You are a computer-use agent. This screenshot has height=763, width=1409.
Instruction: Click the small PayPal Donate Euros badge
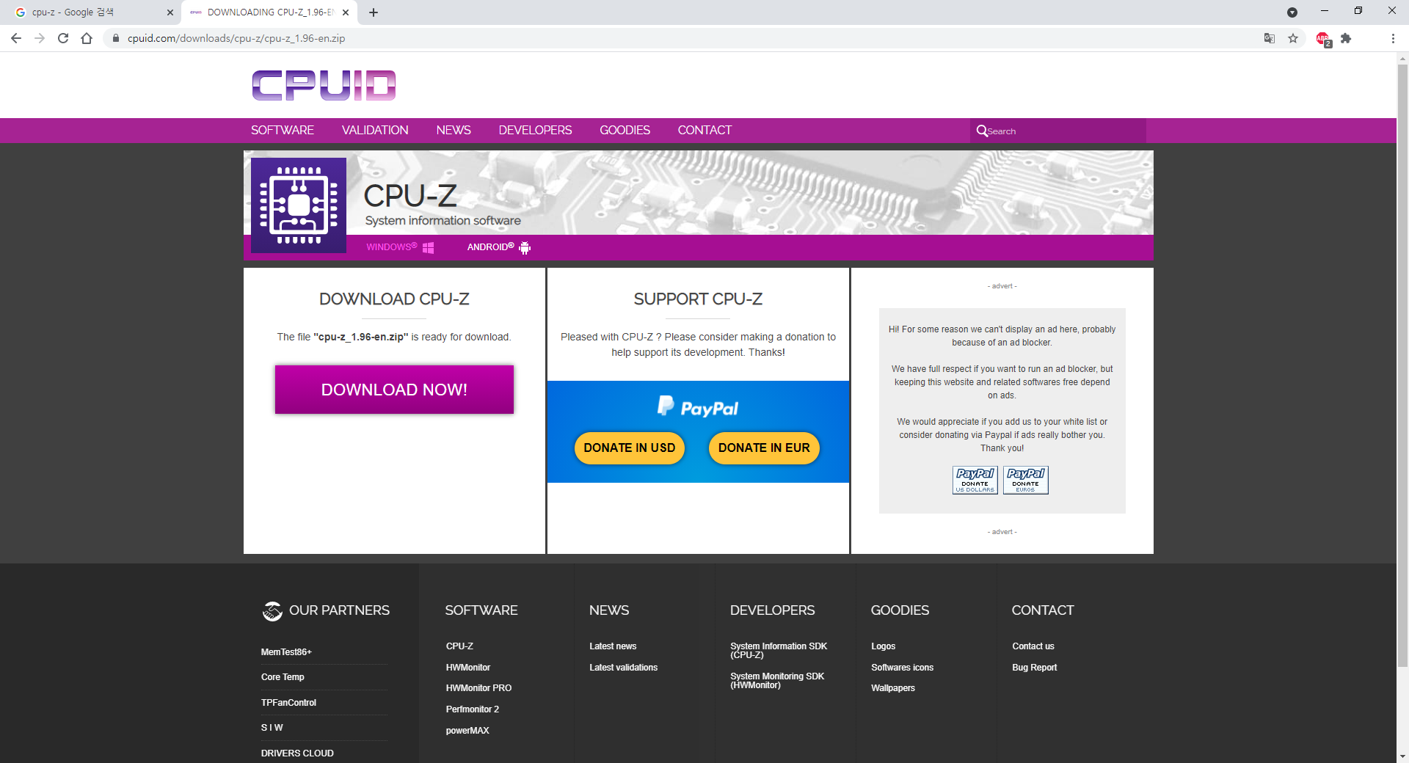[x=1026, y=480]
